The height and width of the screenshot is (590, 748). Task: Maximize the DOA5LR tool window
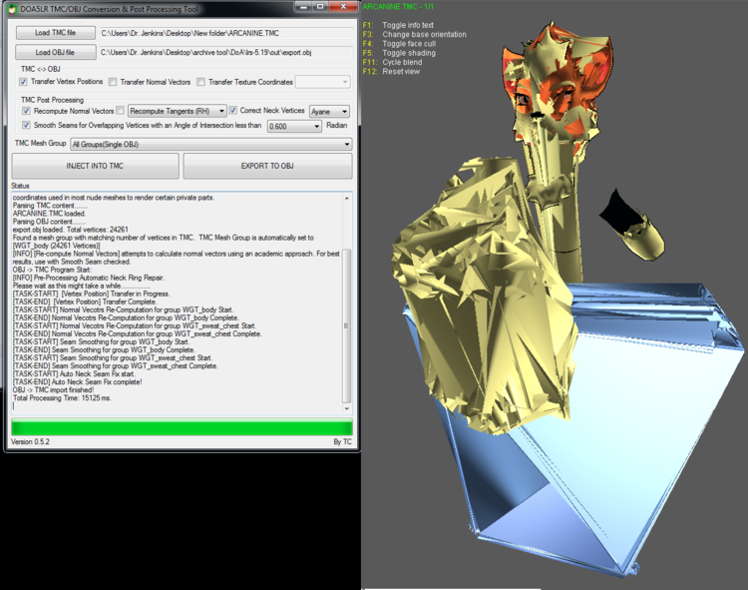320,7
